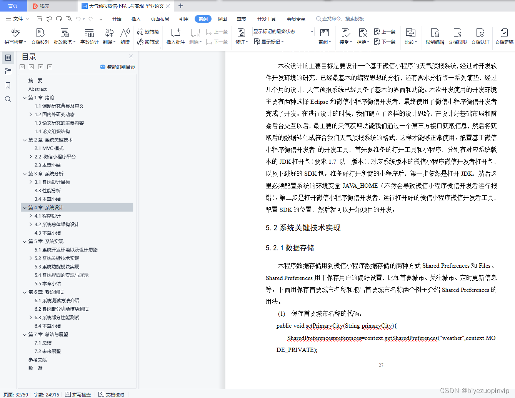This screenshot has width=515, height=398.
Task: Insert a comment with 插入批注
Action: (176, 37)
